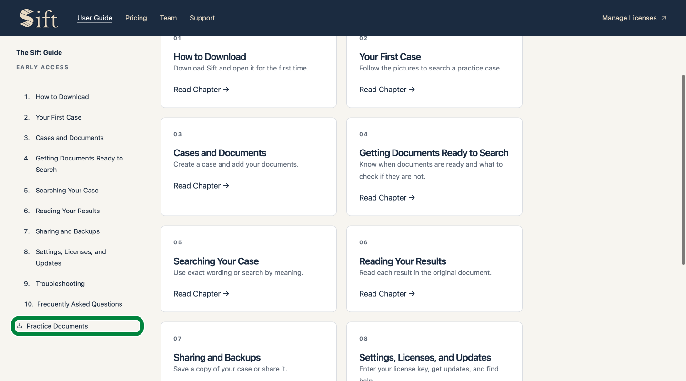The width and height of the screenshot is (686, 381).
Task: Select Frequently Asked Questions in sidebar
Action: (80, 304)
